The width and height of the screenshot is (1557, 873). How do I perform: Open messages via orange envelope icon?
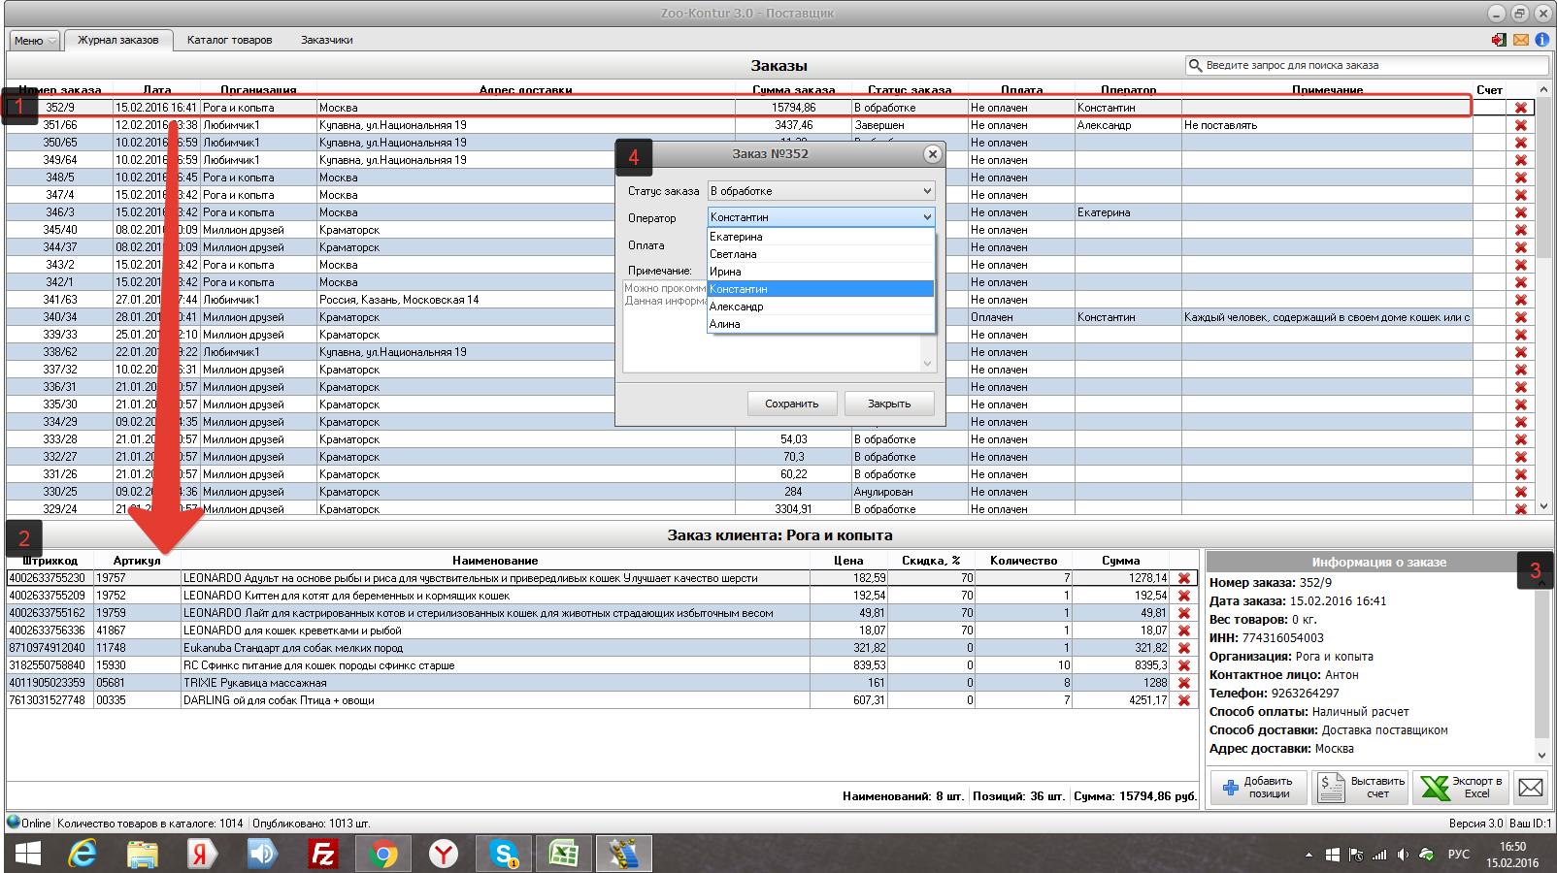pyautogui.click(x=1521, y=40)
